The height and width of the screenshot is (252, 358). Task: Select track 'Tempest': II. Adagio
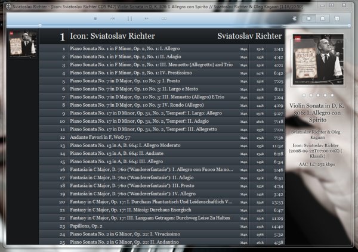point(162,121)
